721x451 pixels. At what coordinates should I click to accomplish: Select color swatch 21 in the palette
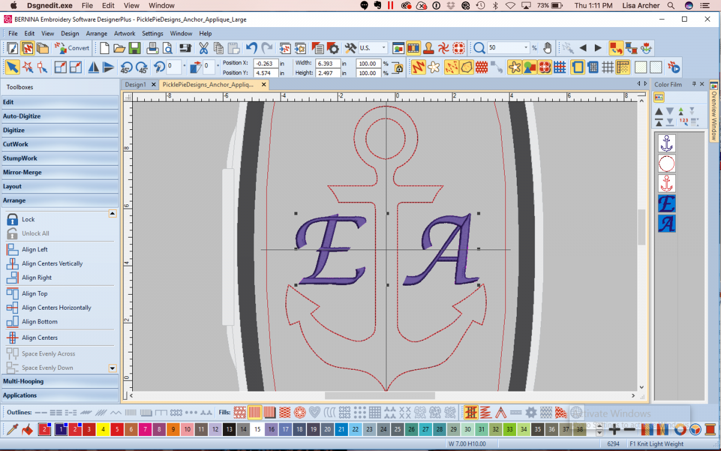(341, 429)
